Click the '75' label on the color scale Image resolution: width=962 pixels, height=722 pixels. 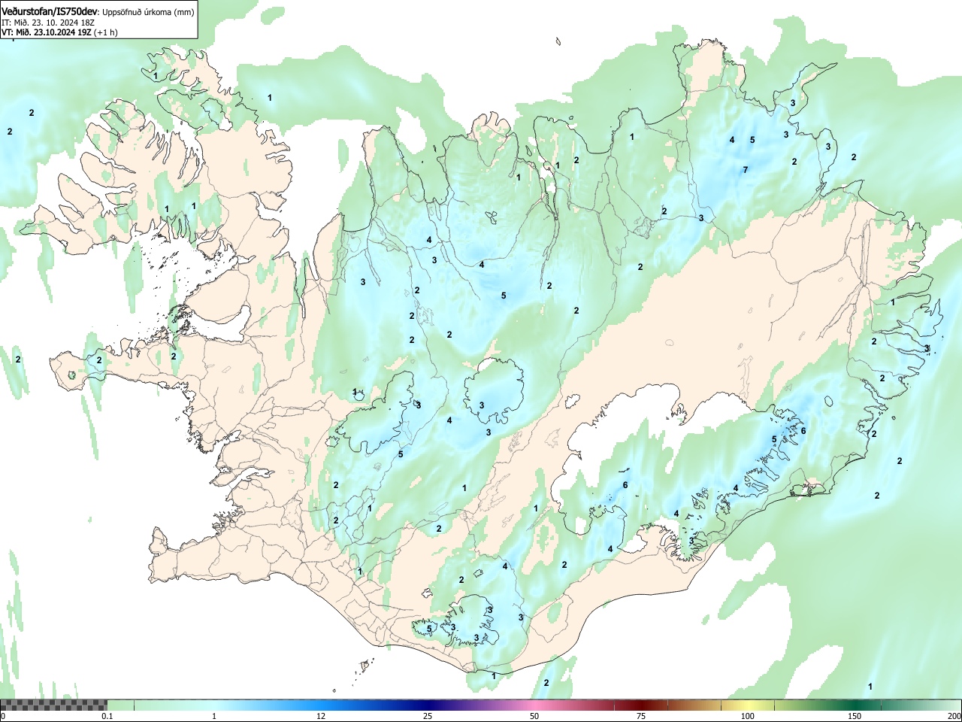pos(641,716)
